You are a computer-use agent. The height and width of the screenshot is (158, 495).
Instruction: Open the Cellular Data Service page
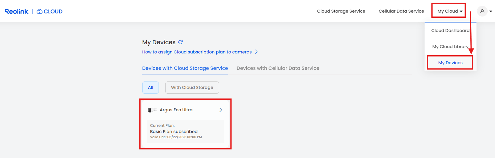(401, 11)
